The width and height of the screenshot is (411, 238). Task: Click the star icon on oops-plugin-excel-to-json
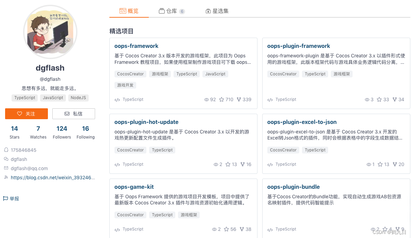[x=379, y=164]
